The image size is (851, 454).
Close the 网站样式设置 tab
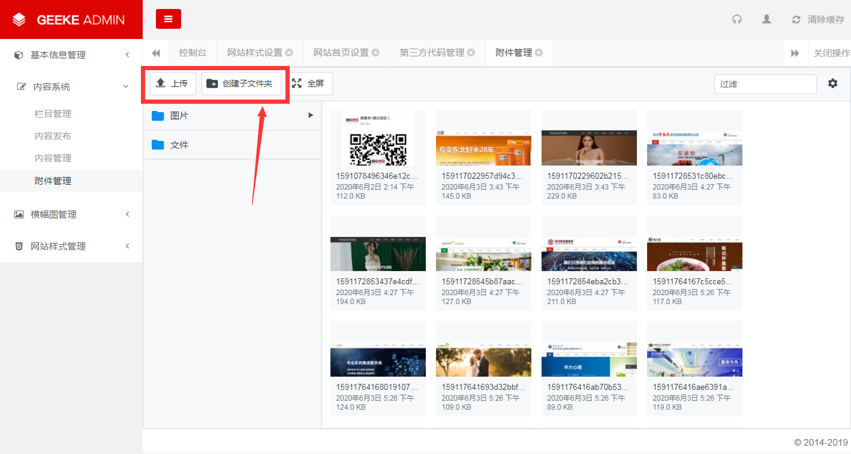pyautogui.click(x=289, y=53)
